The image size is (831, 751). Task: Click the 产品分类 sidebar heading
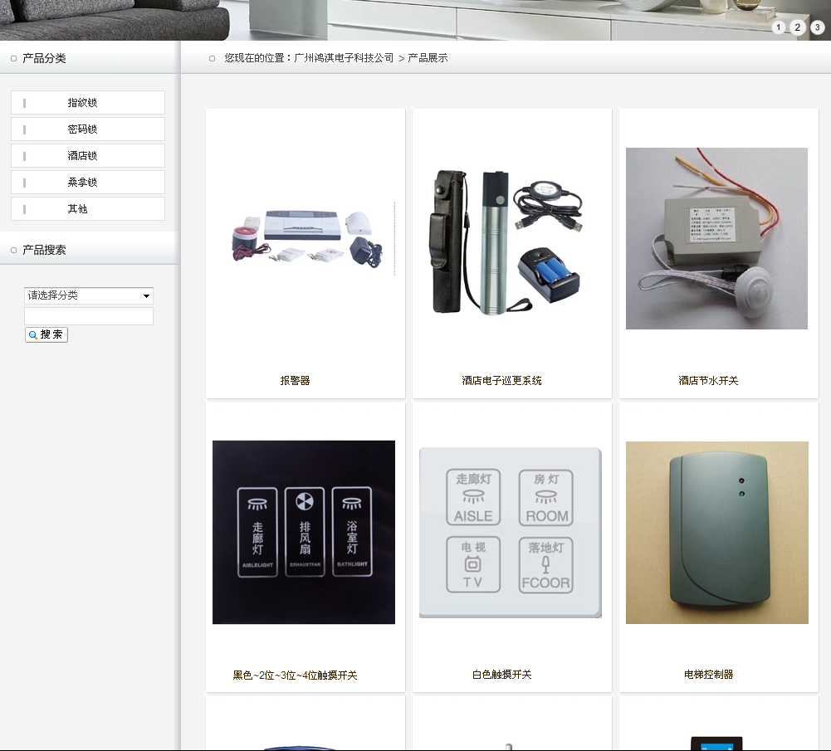44,58
